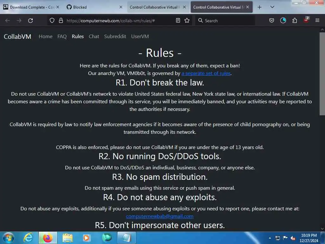Image resolution: width=325 pixels, height=244 pixels.
Task: Select the Rules nav item
Action: [78, 36]
